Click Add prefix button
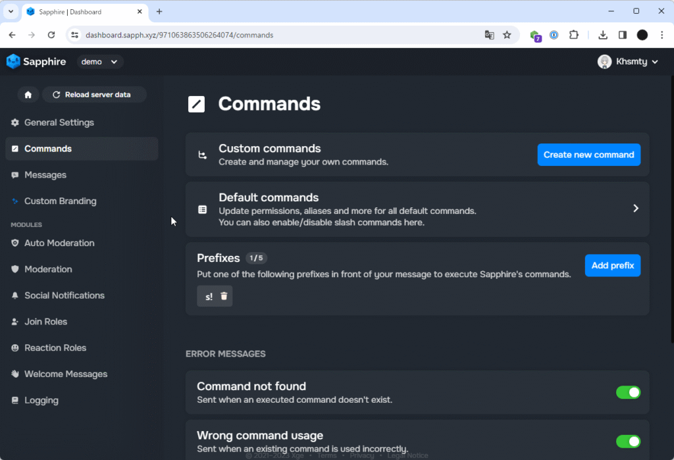Screen dimensions: 674x460 (613, 266)
